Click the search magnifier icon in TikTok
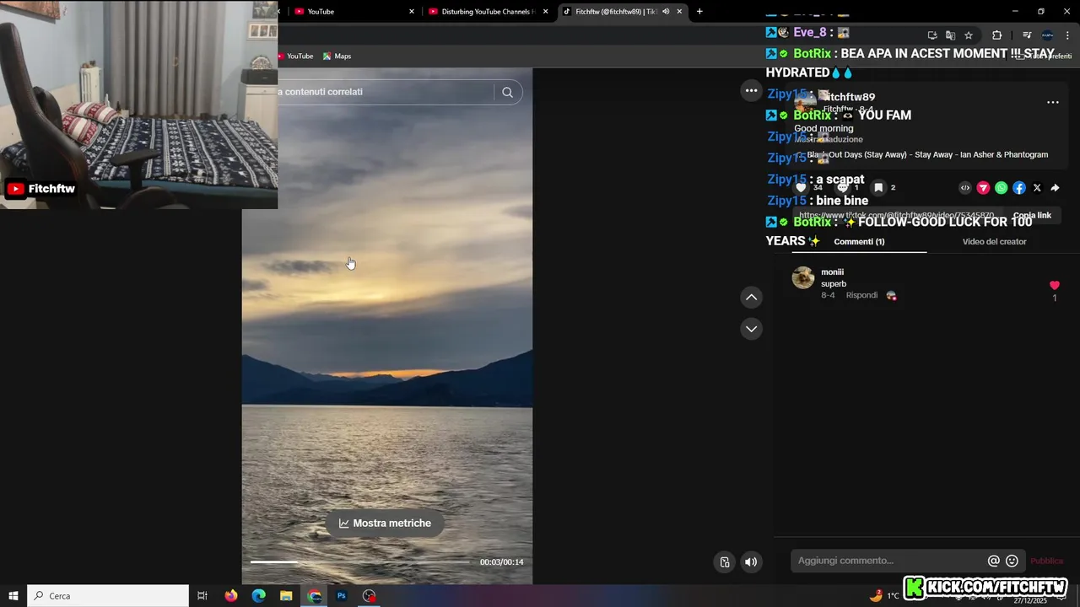This screenshot has width=1080, height=607. coord(507,92)
